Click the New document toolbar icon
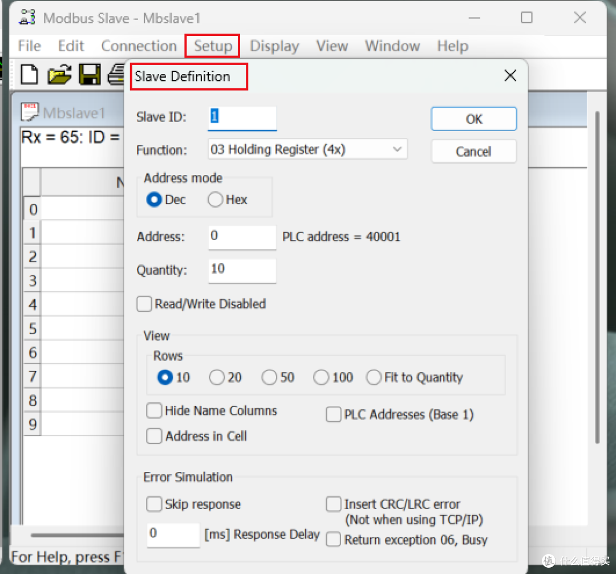Image resolution: width=616 pixels, height=574 pixels. (x=30, y=74)
